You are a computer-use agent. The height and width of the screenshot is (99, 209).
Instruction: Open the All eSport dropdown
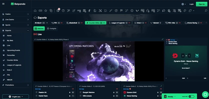click(x=41, y=23)
